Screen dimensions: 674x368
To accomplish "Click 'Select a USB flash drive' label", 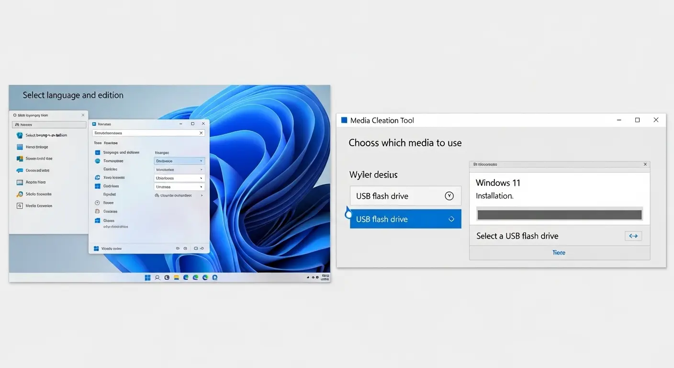I will [517, 236].
